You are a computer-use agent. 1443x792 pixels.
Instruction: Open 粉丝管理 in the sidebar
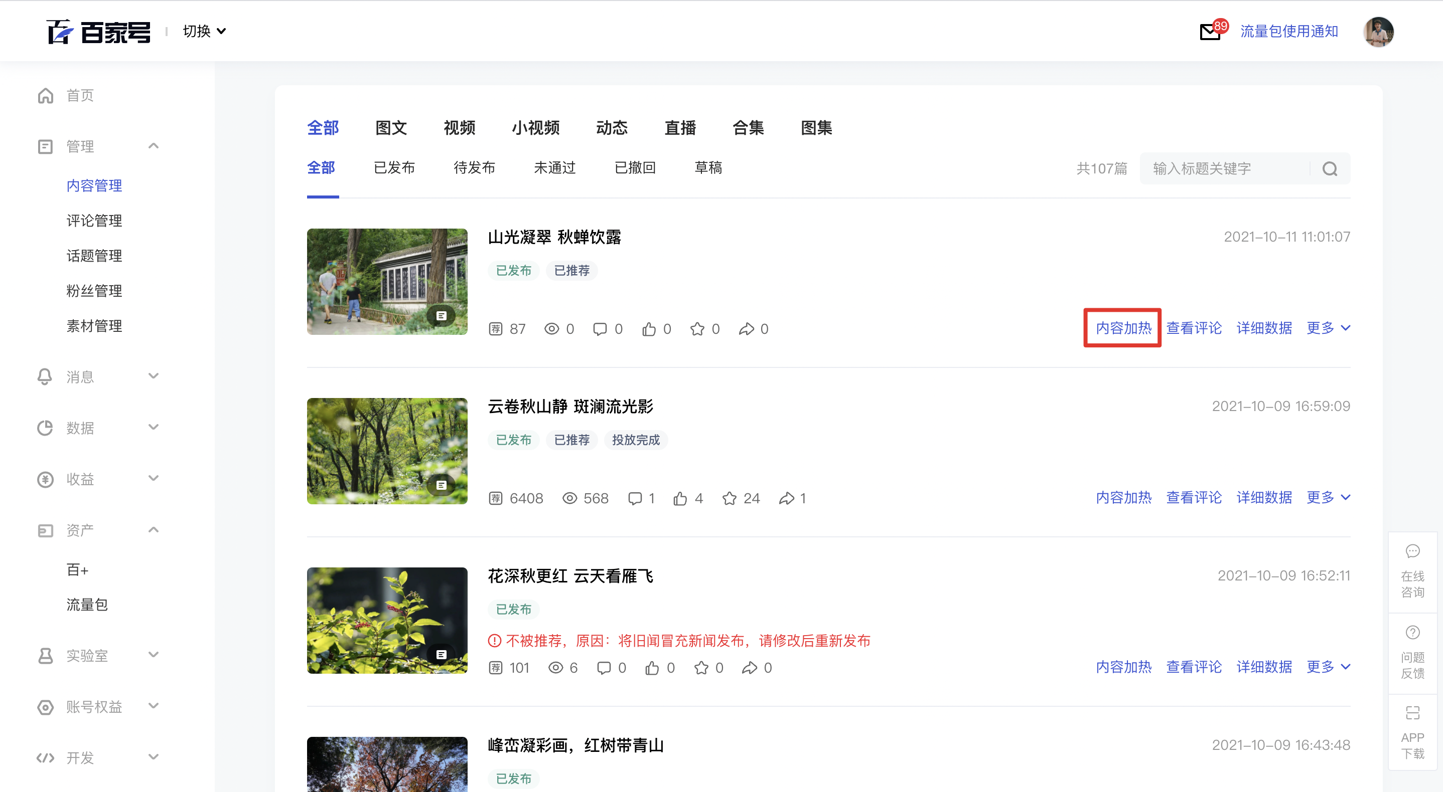point(94,292)
